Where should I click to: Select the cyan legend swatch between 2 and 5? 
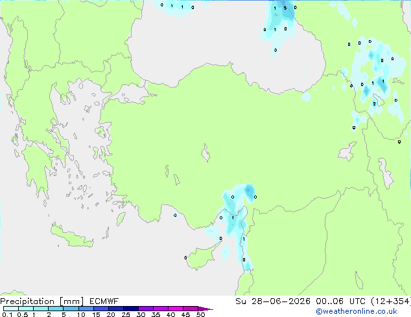pyautogui.click(x=56, y=309)
